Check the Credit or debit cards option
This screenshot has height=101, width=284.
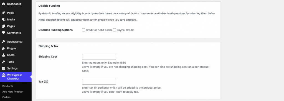click(83, 30)
